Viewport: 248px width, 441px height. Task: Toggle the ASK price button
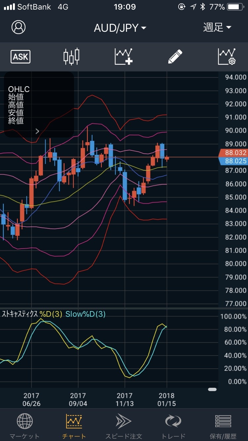[21, 57]
